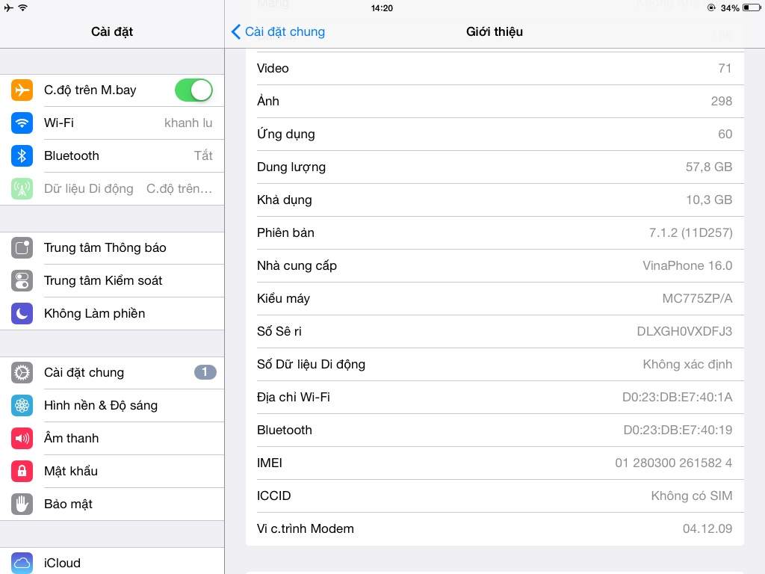Tap the Số Sê ri row
Screen dimensions: 765x574
point(495,331)
